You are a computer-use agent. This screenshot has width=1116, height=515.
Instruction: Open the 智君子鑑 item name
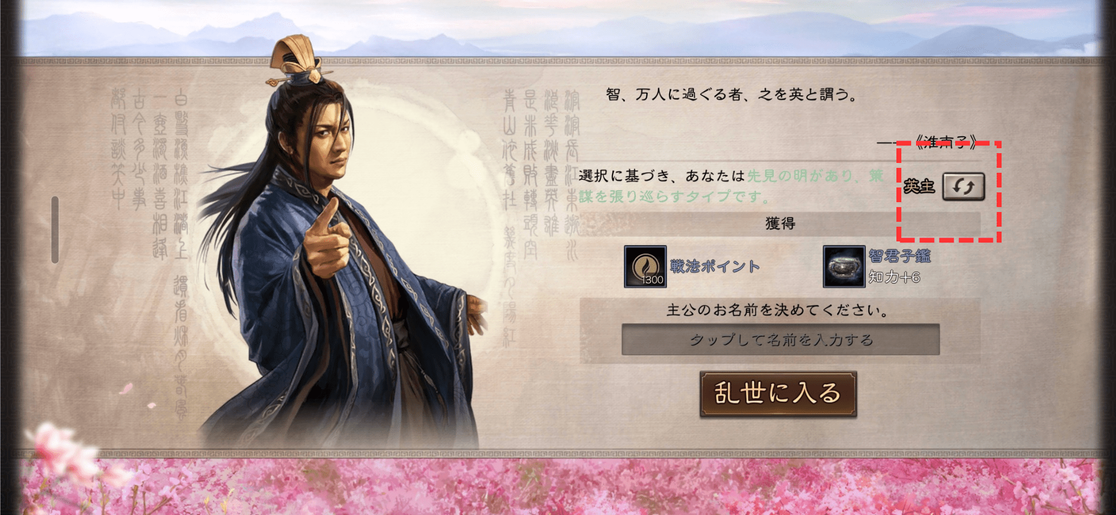(900, 256)
